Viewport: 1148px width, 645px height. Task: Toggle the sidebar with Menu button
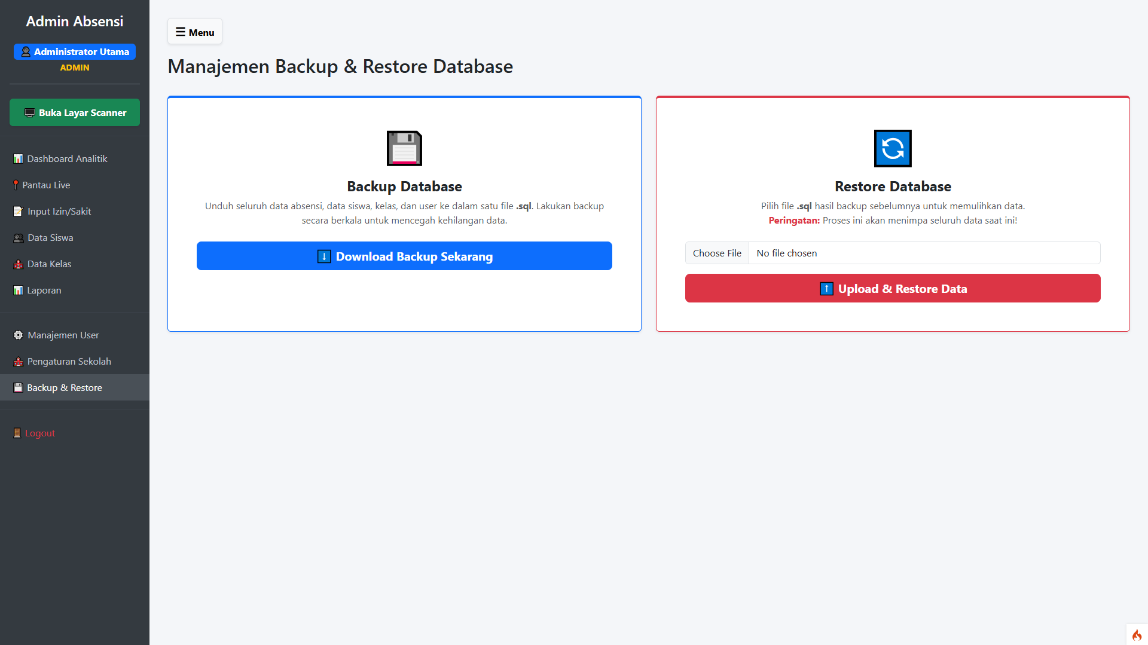click(x=195, y=32)
